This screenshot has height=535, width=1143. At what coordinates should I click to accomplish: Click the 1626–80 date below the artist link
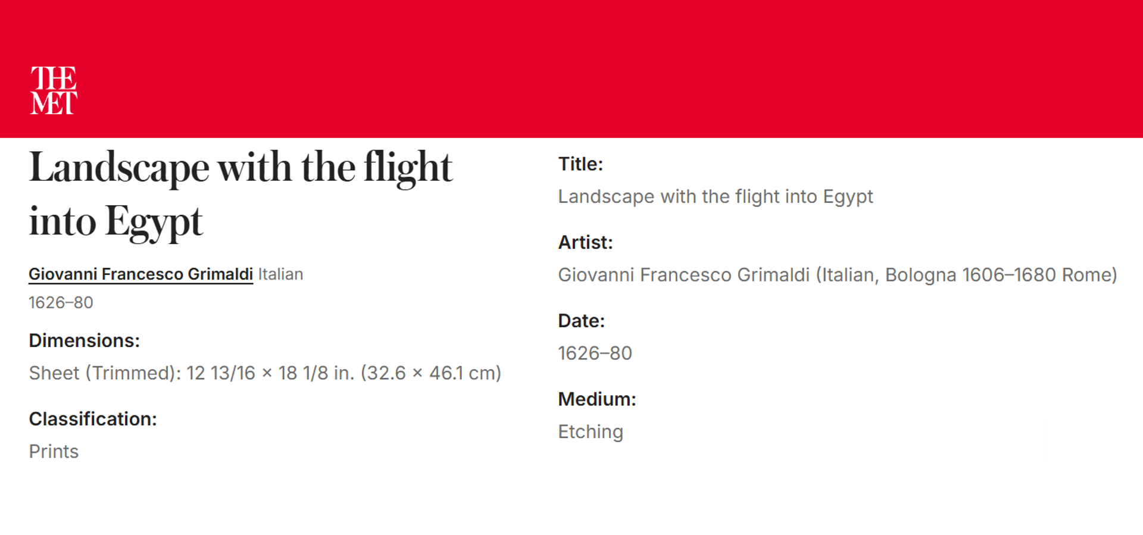pyautogui.click(x=61, y=303)
